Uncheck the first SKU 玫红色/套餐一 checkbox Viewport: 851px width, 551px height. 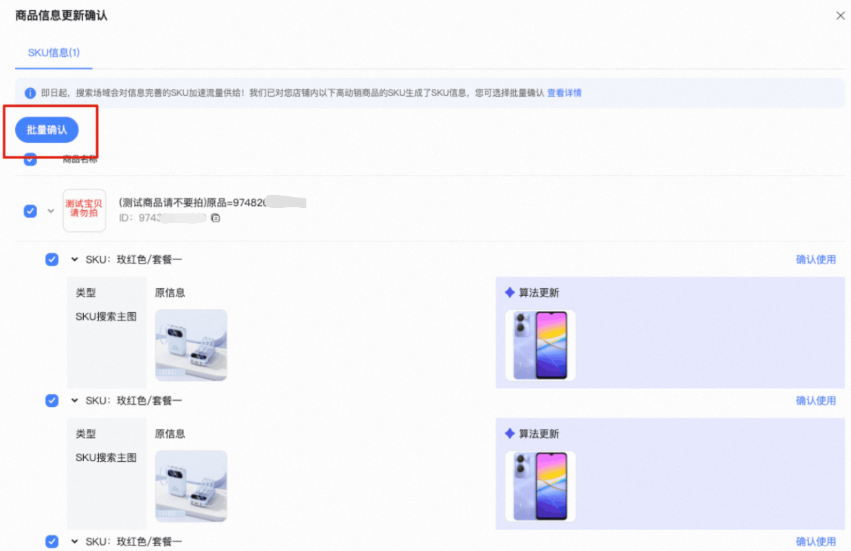click(x=52, y=259)
